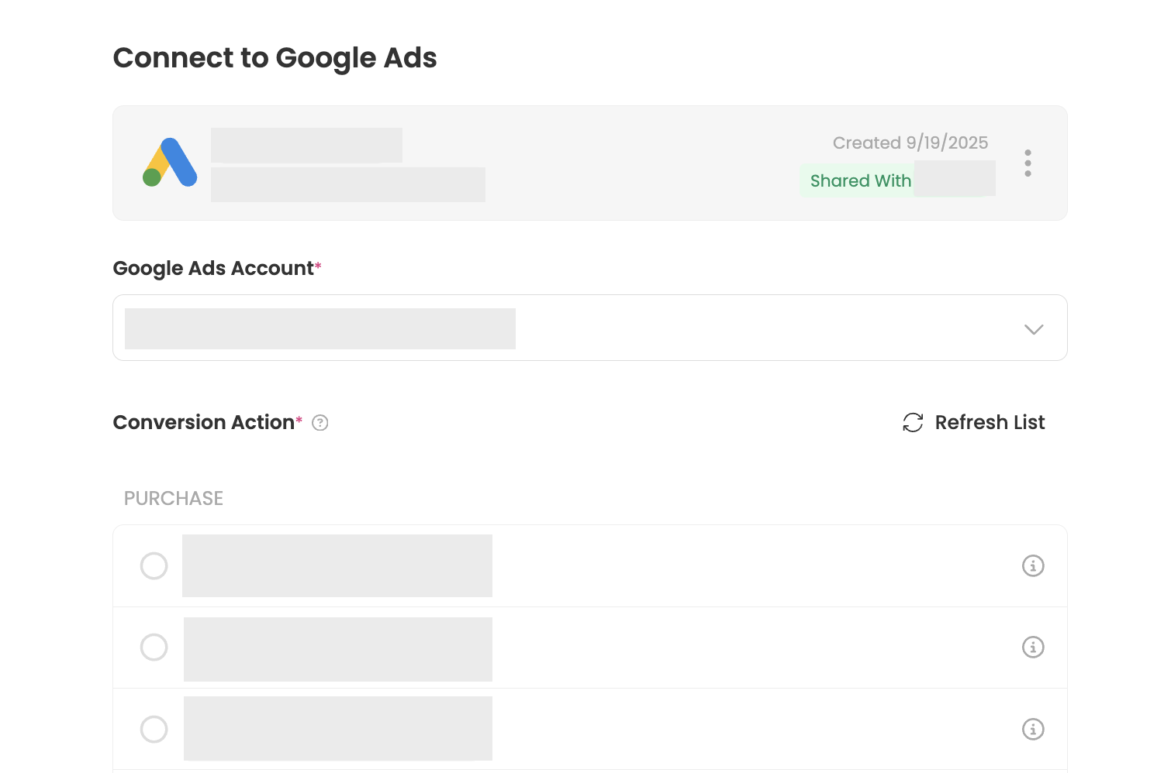Open info icon for third purchase action
The image size is (1171, 773).
point(1033,729)
